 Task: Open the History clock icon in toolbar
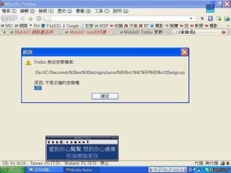(x=39, y=18)
